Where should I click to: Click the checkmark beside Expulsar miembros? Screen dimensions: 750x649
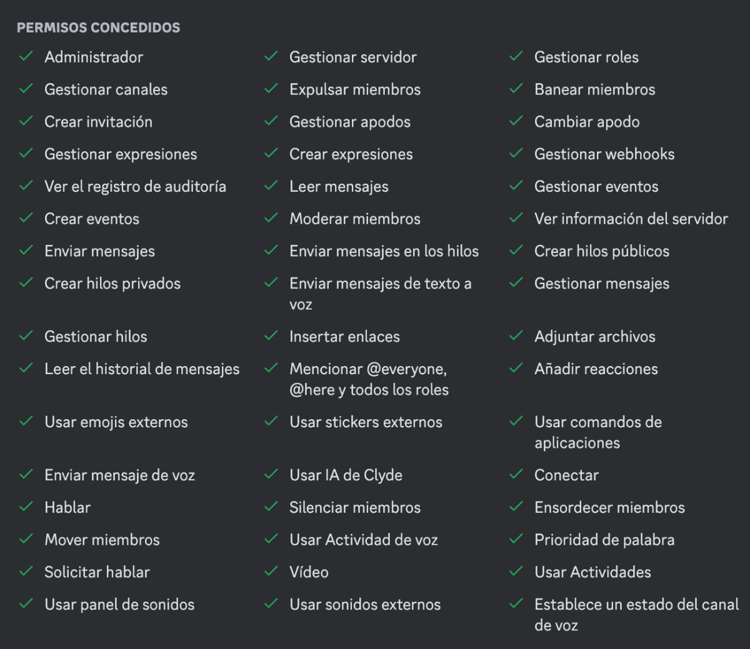pos(271,89)
